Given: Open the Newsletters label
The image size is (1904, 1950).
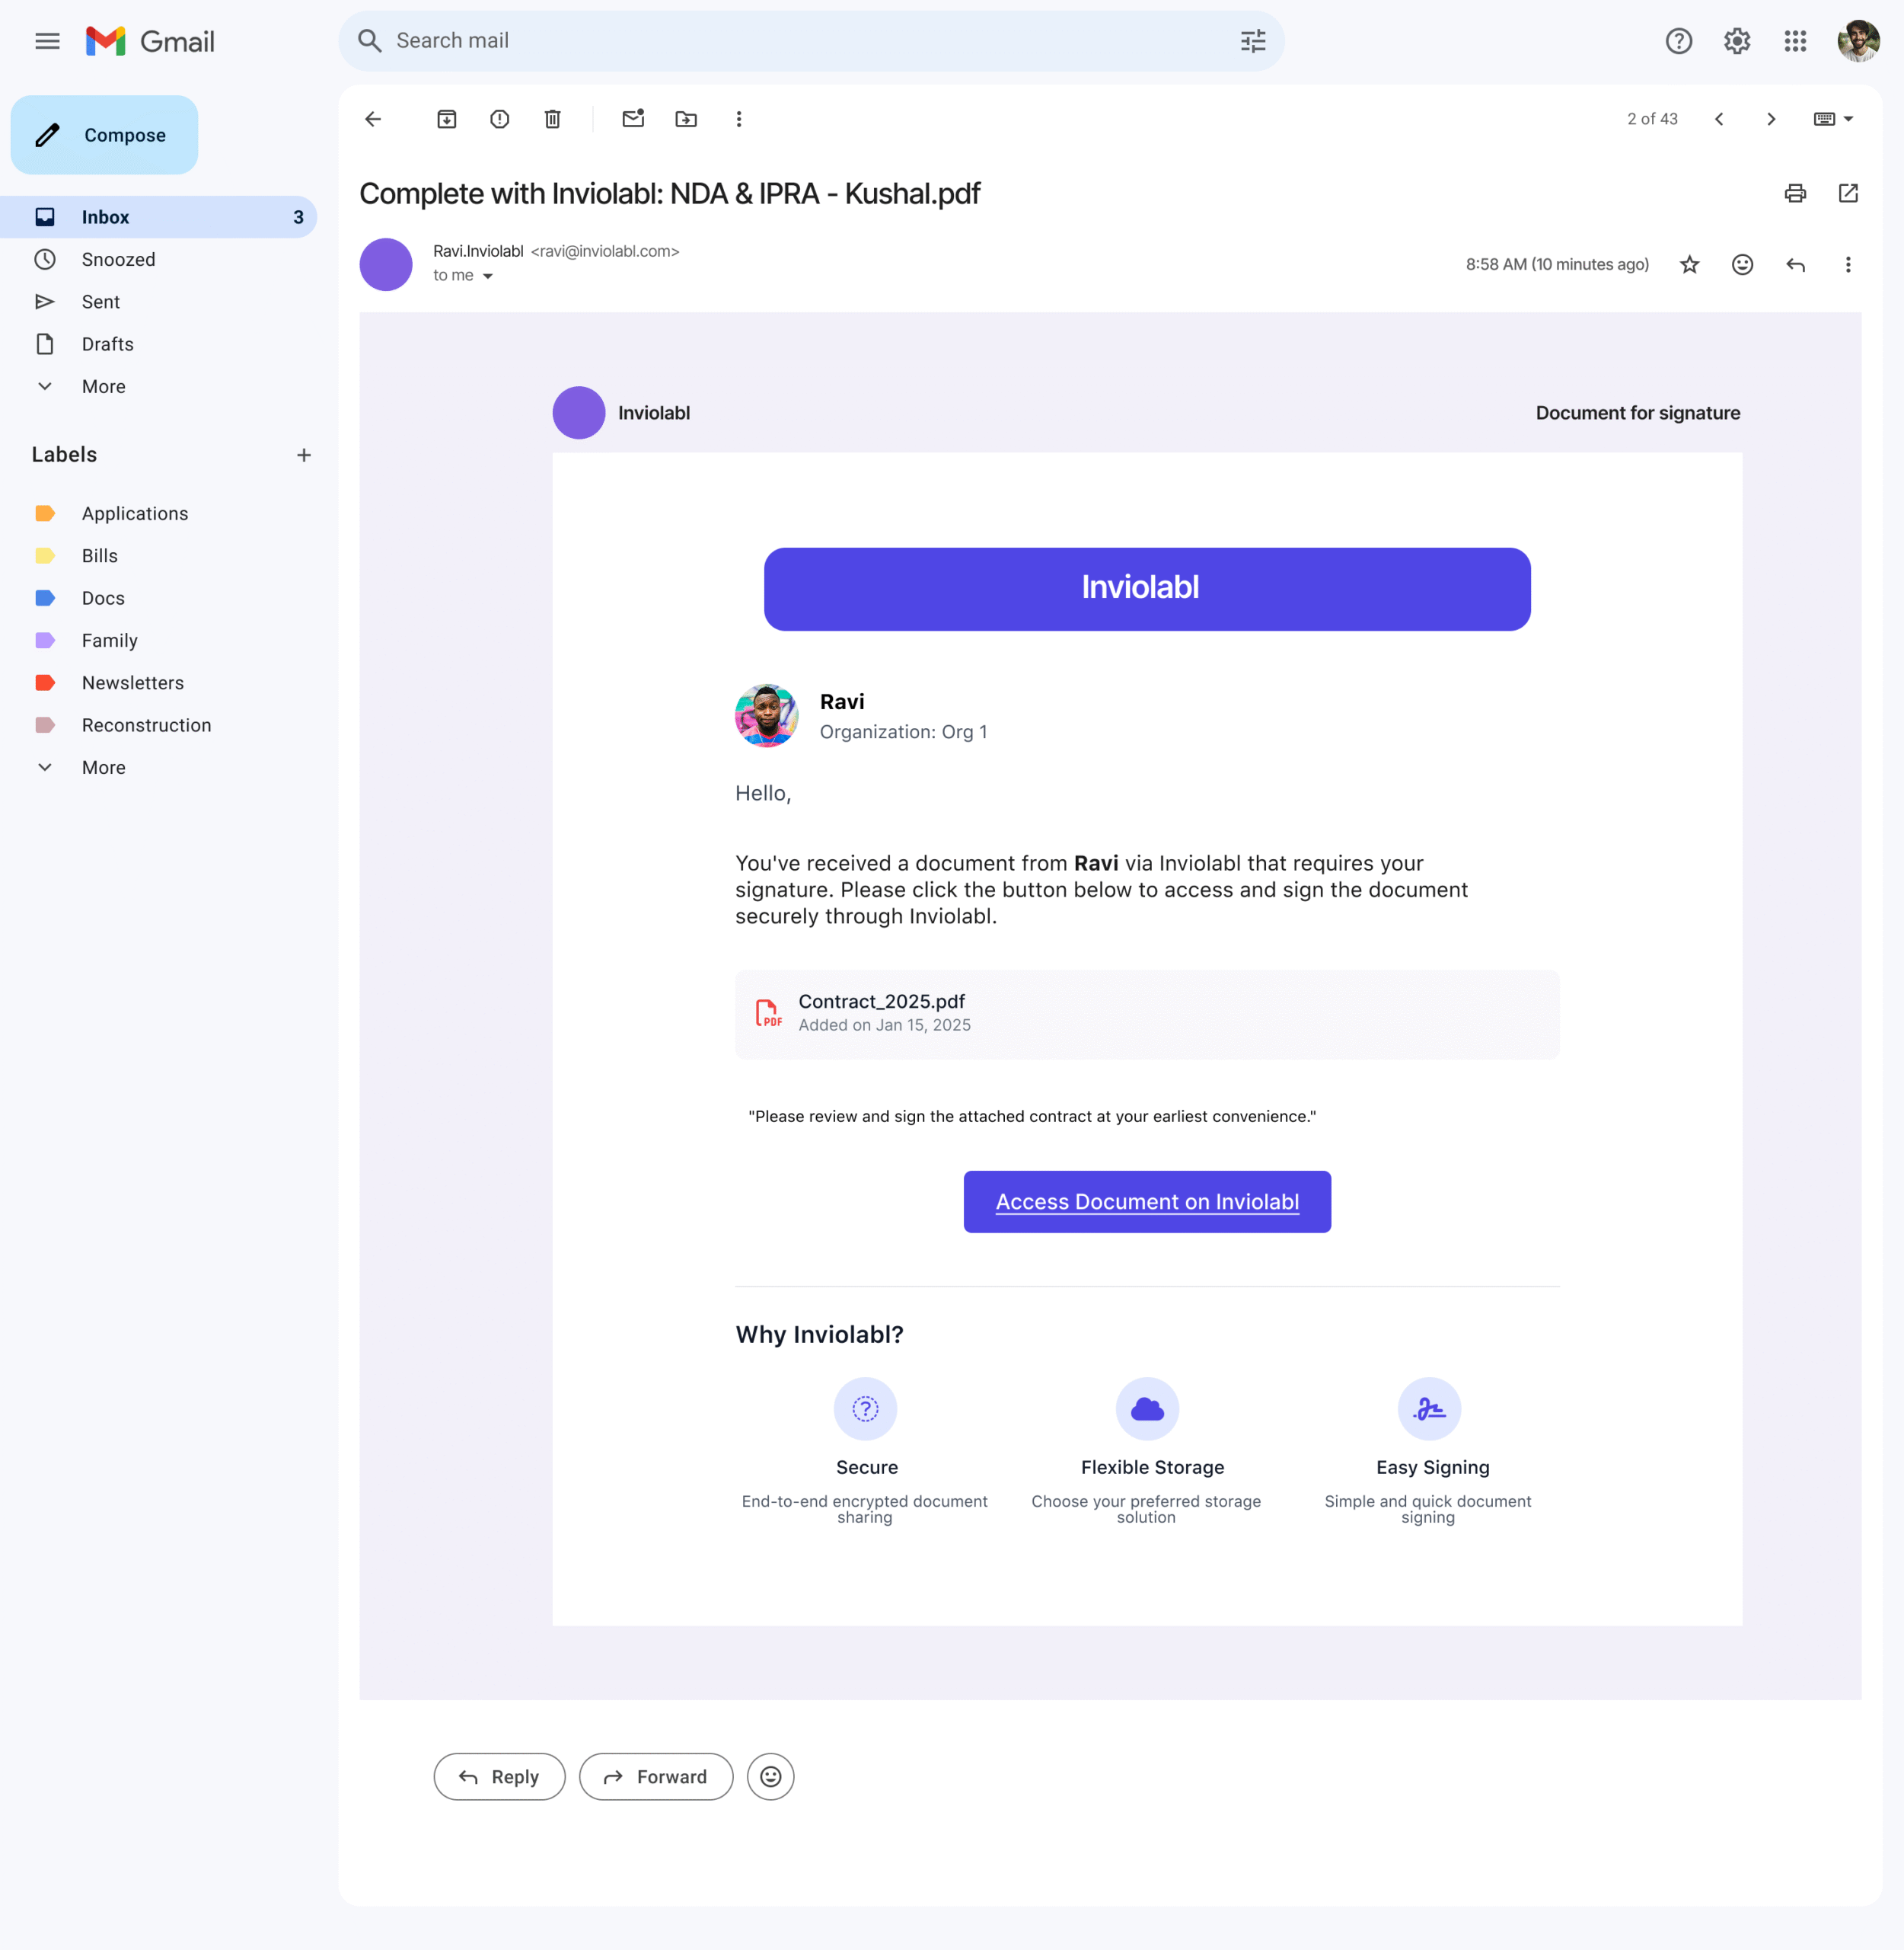Looking at the screenshot, I should [x=132, y=682].
